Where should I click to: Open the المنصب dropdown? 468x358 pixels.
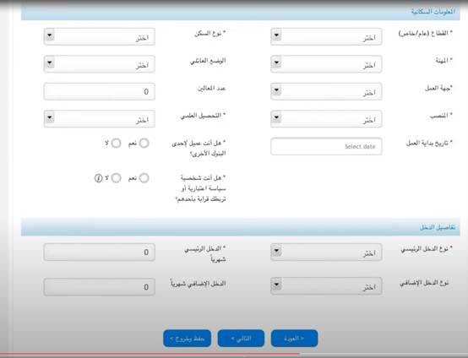[326, 119]
